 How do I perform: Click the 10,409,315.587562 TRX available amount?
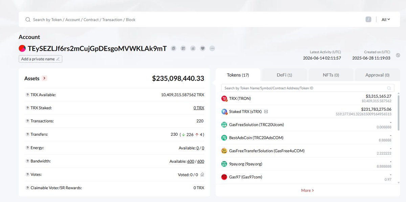[183, 95]
